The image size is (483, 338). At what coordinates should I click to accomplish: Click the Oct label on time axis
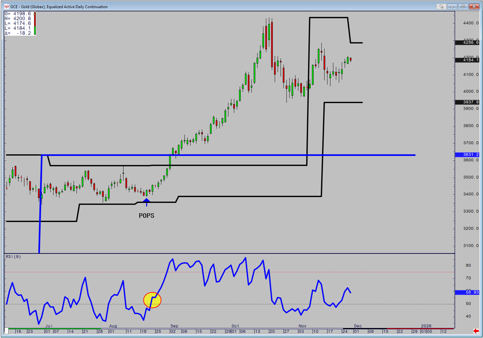tap(235, 326)
